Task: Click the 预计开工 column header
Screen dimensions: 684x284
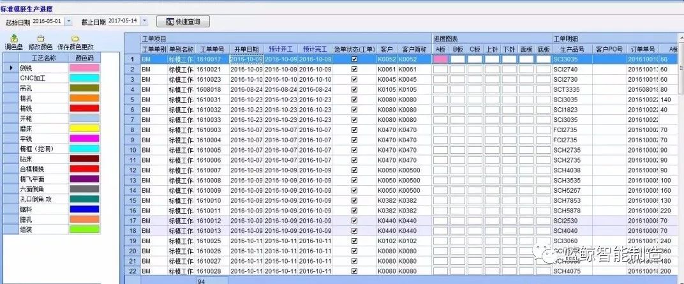Action: [281, 49]
